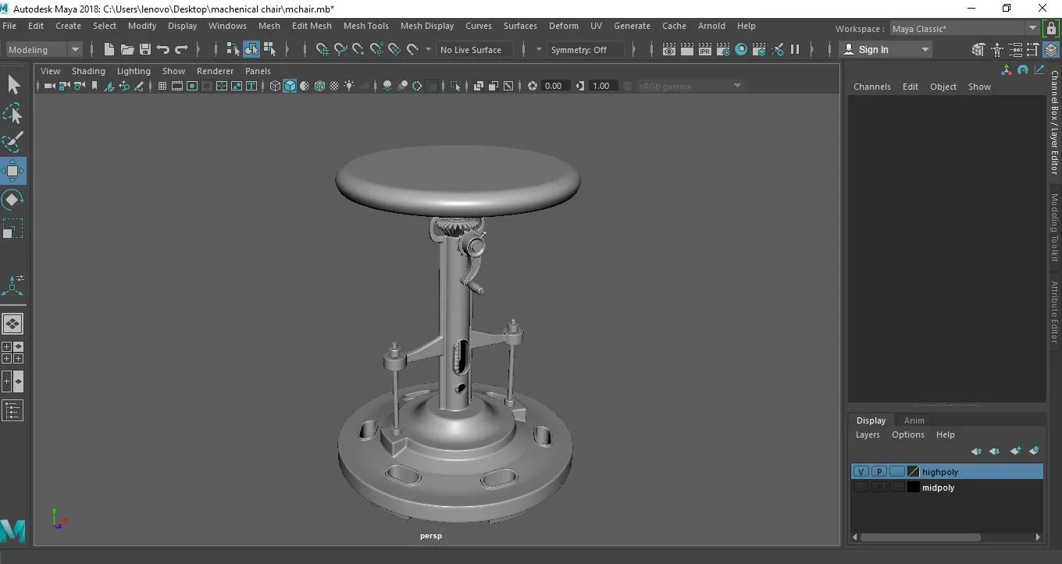
Task: Open the Arnold menu
Action: (x=711, y=26)
